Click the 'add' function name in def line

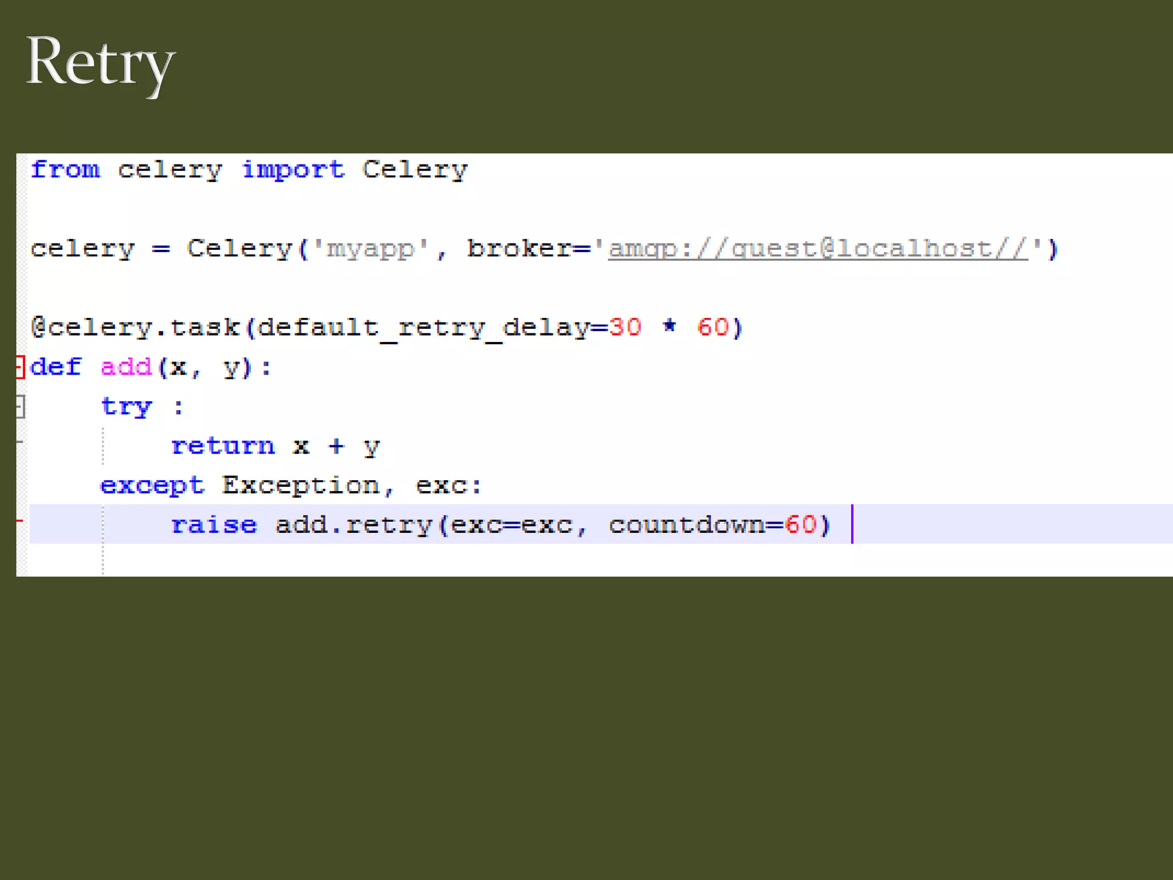126,367
